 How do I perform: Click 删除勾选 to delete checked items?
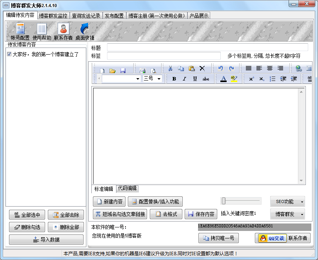pos(26,227)
